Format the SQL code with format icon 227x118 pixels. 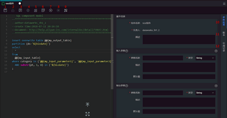pyautogui.click(x=66, y=10)
